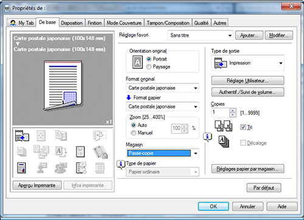Click the greyed page margin centering icon
Viewport: 304px width, 220px height.
click(41, 136)
